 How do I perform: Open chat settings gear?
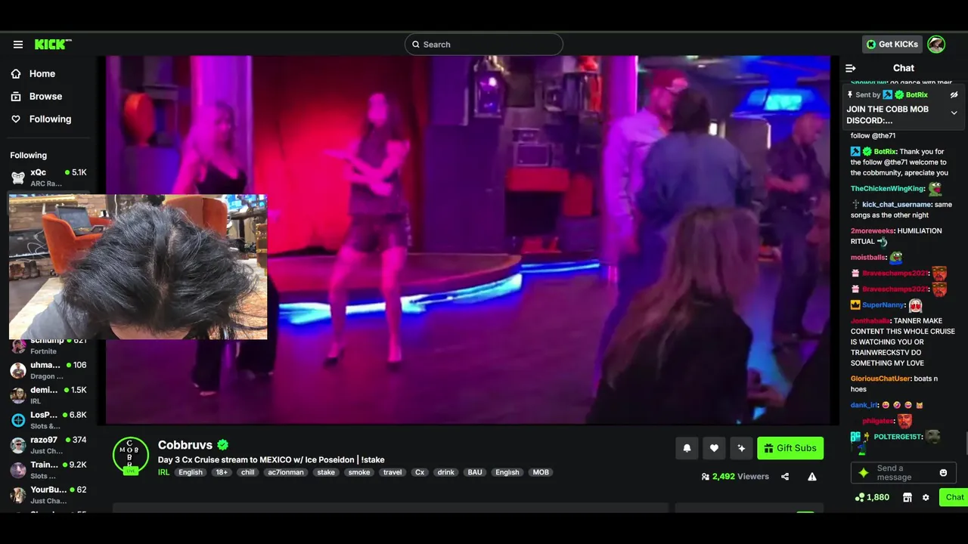(x=926, y=497)
